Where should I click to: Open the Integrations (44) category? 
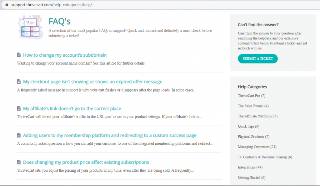coord(250,167)
